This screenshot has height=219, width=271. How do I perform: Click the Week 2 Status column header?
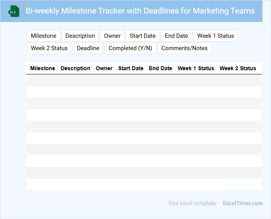pos(238,68)
